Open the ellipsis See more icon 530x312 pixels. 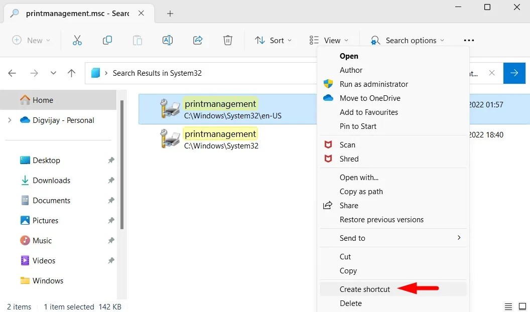pyautogui.click(x=468, y=40)
